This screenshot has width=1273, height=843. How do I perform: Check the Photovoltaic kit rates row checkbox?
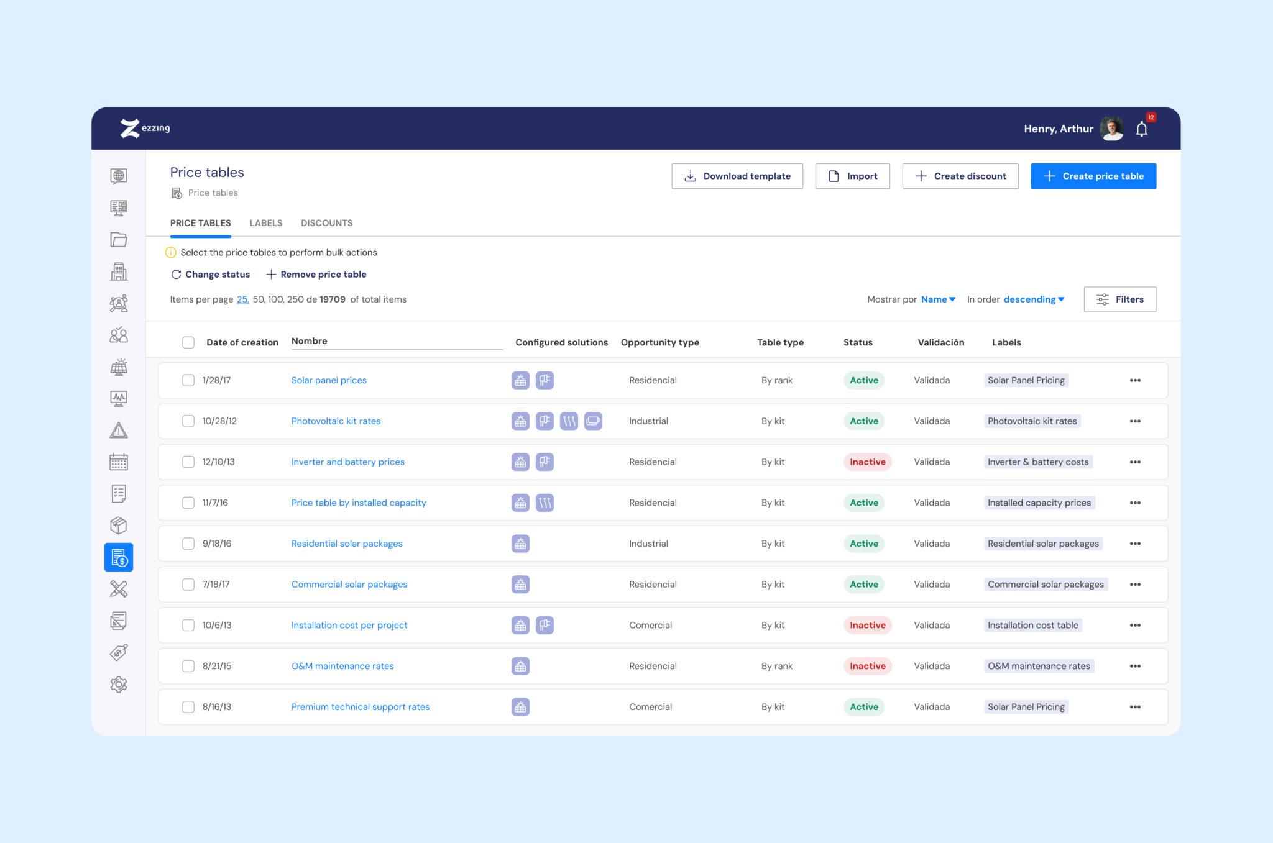tap(188, 421)
